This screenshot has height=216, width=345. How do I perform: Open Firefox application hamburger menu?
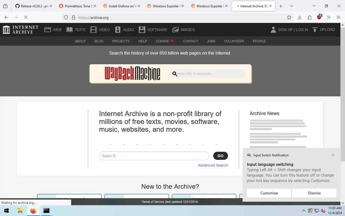339,17
